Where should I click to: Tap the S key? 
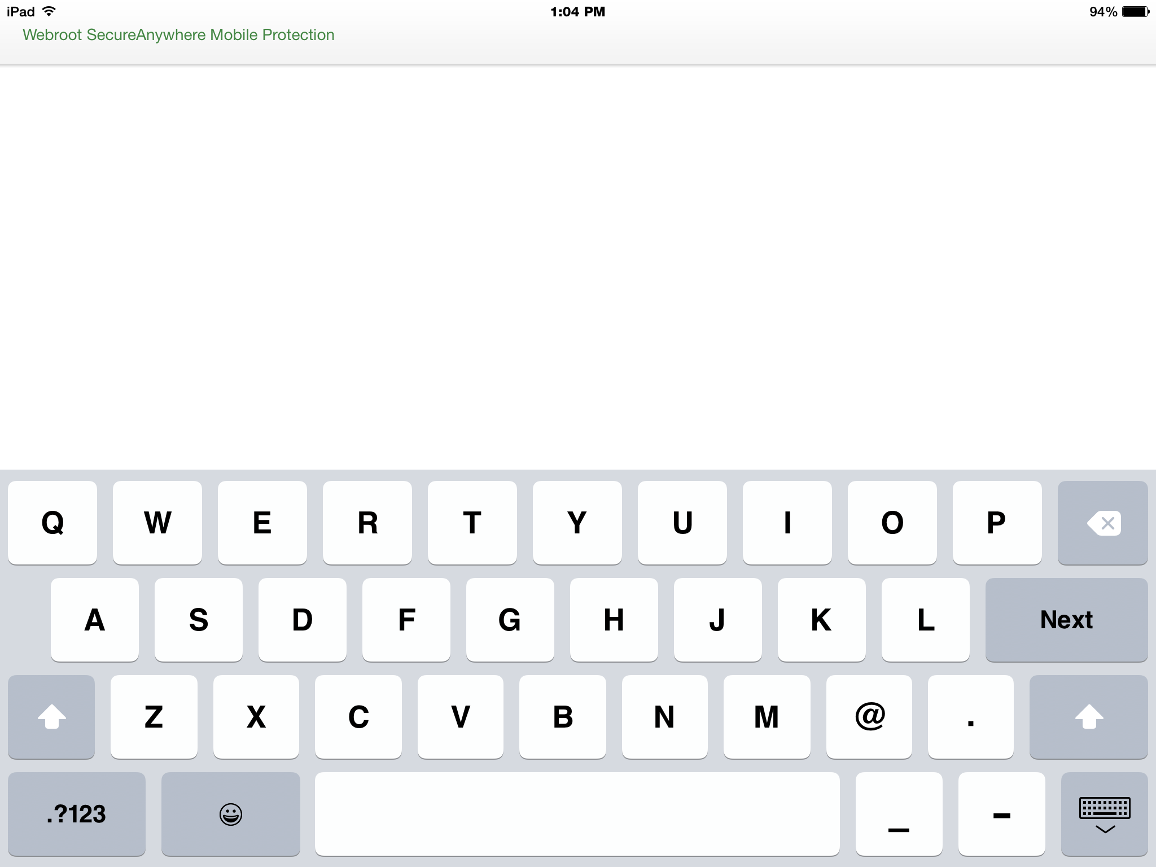199,620
